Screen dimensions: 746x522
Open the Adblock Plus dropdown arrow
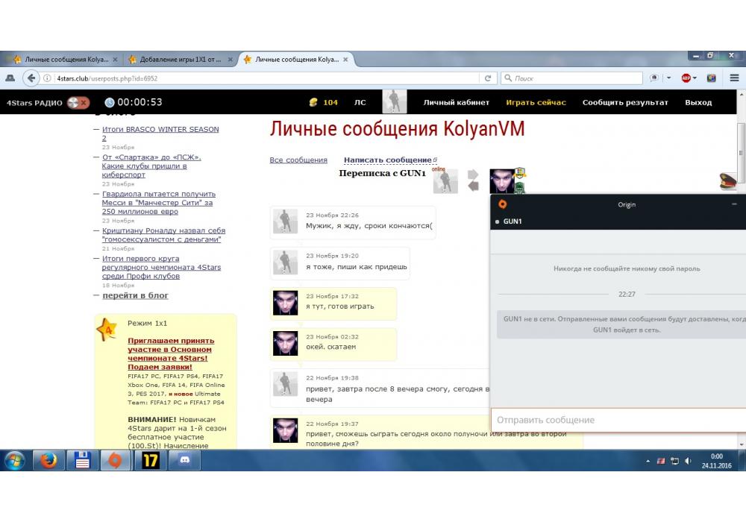(695, 78)
